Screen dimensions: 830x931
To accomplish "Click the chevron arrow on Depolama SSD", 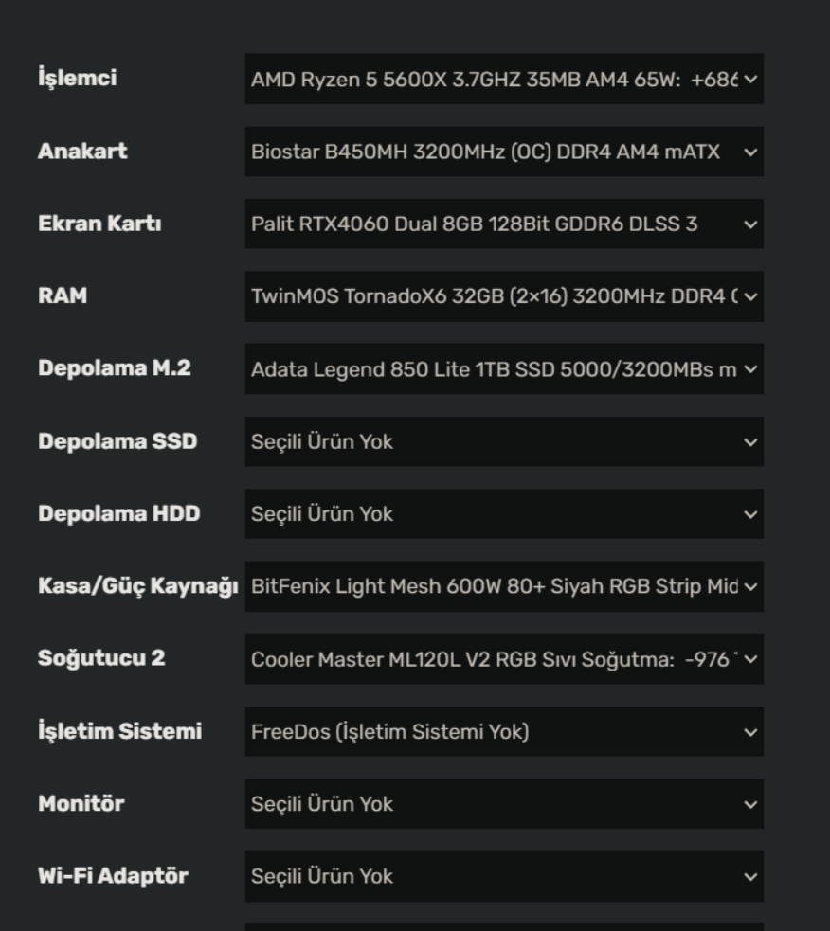I will [751, 442].
